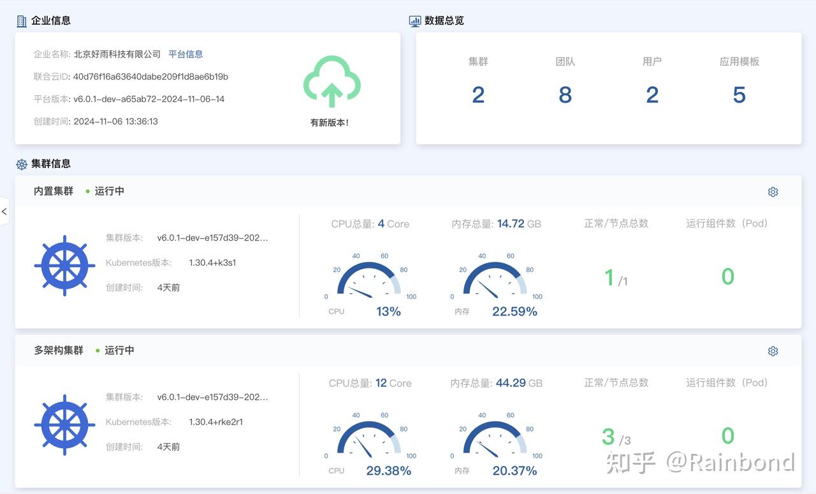The height and width of the screenshot is (494, 816).
Task: Click the 集群 count showing 2
Action: coord(477,95)
